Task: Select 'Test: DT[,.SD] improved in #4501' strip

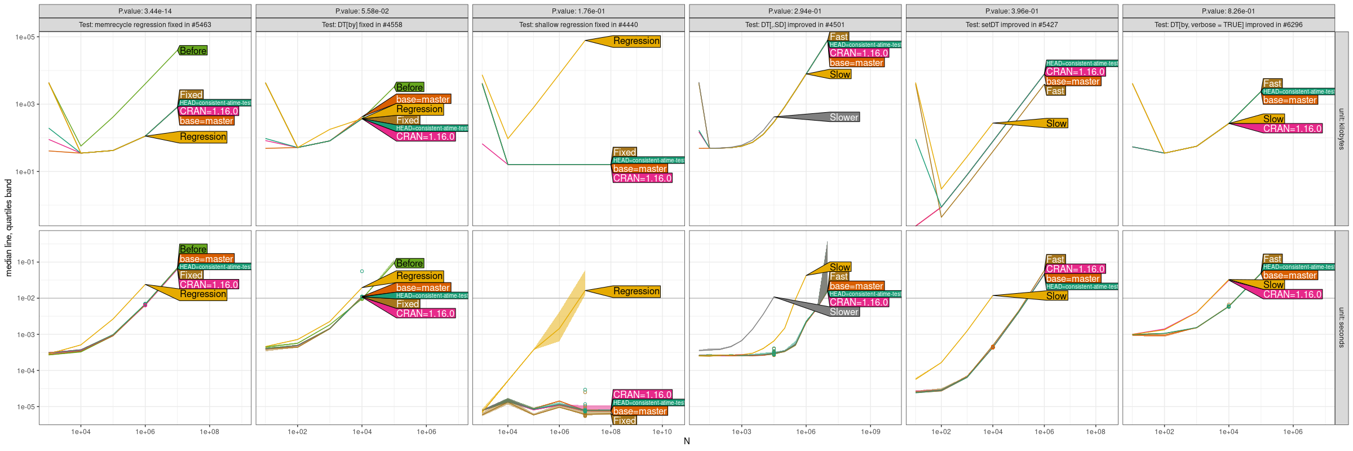Action: [795, 25]
